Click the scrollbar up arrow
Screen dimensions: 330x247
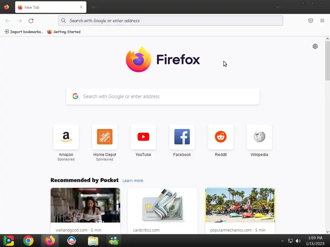[327, 39]
